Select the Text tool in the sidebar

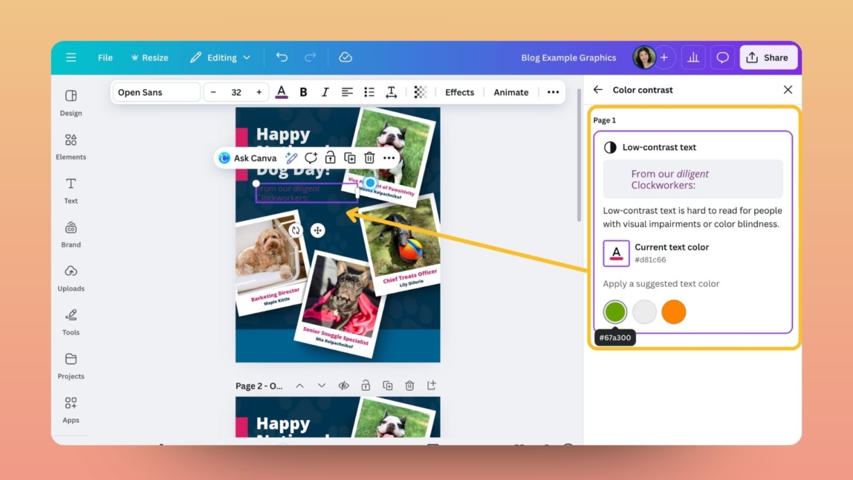click(x=71, y=189)
